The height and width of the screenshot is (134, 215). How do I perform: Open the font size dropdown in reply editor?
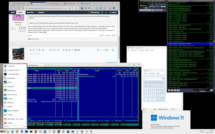point(40,50)
